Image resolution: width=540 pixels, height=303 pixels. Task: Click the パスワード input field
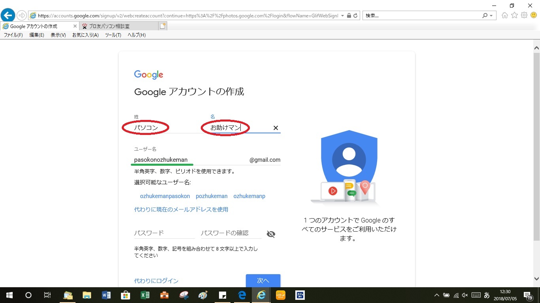pos(164,233)
